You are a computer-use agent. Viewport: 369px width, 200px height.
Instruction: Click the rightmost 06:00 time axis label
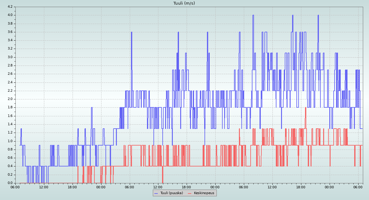click(x=358, y=187)
